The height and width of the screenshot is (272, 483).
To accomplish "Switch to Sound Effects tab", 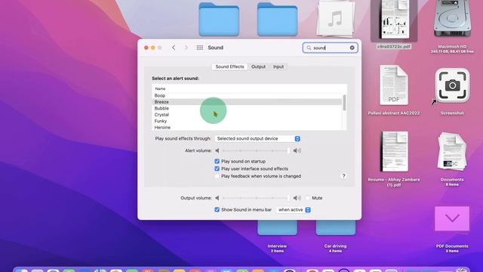I will (229, 66).
